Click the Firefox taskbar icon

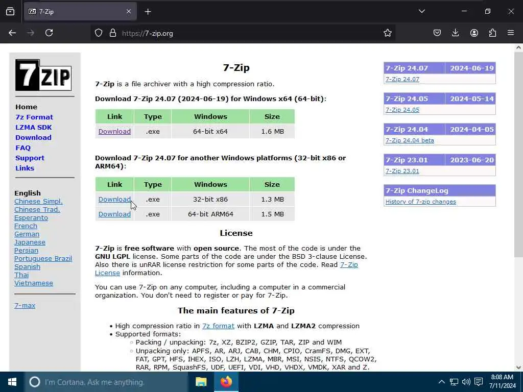click(226, 382)
